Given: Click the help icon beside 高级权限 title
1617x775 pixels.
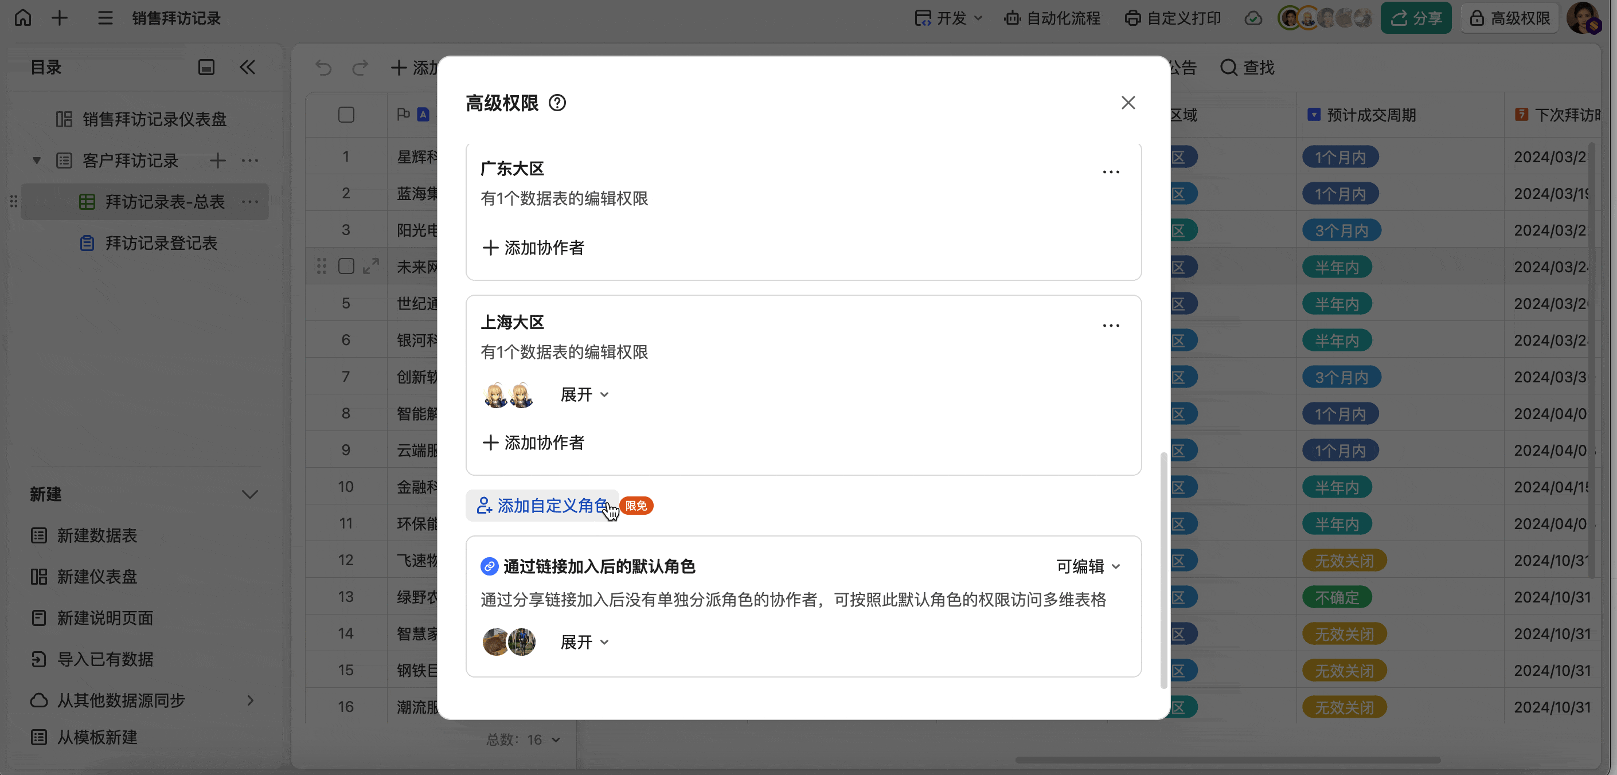Looking at the screenshot, I should coord(557,103).
